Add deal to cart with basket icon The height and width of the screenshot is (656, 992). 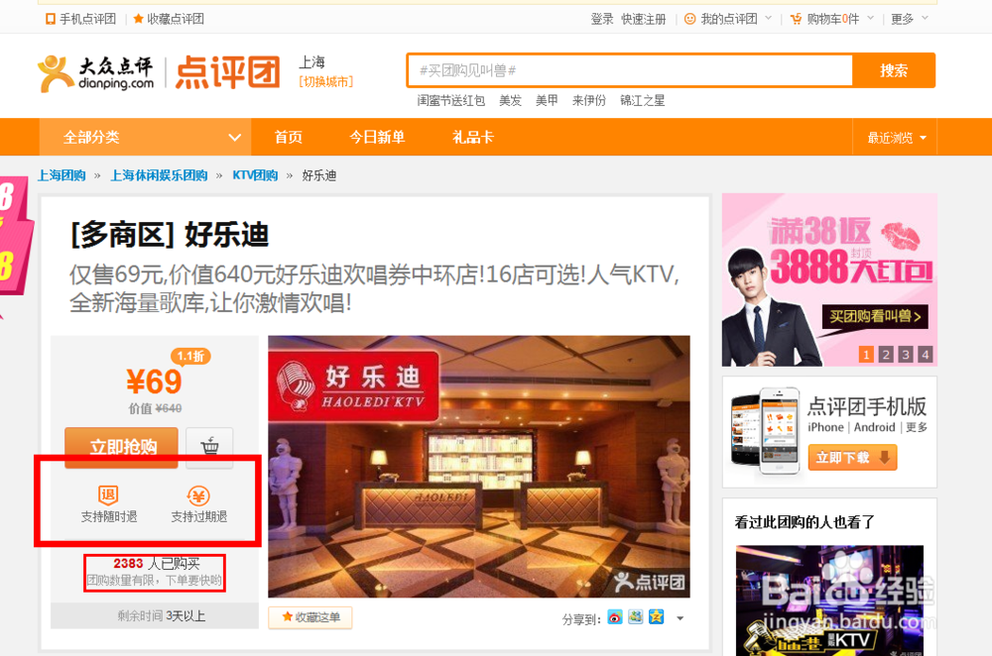click(210, 446)
